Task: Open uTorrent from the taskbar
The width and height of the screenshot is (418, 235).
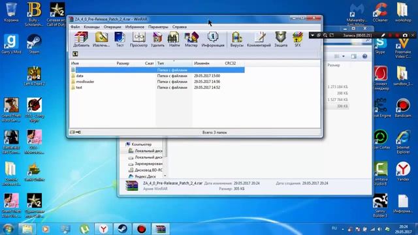Action: point(84,229)
